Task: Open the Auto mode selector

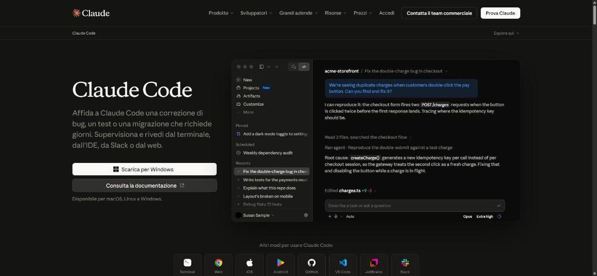Action: point(350,216)
